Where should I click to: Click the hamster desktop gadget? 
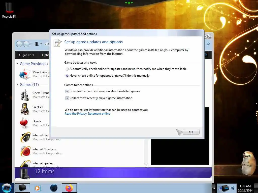coord(249,163)
